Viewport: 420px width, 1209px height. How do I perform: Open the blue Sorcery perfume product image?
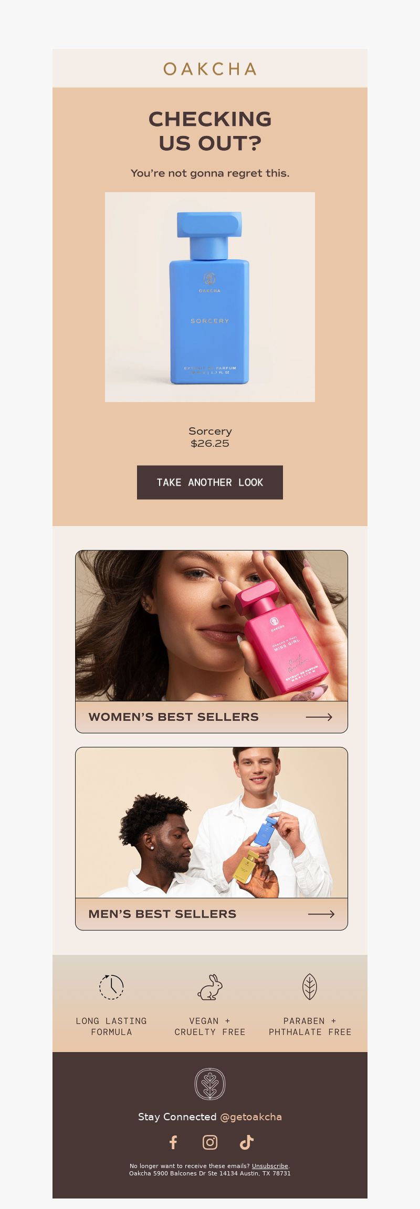tap(210, 297)
